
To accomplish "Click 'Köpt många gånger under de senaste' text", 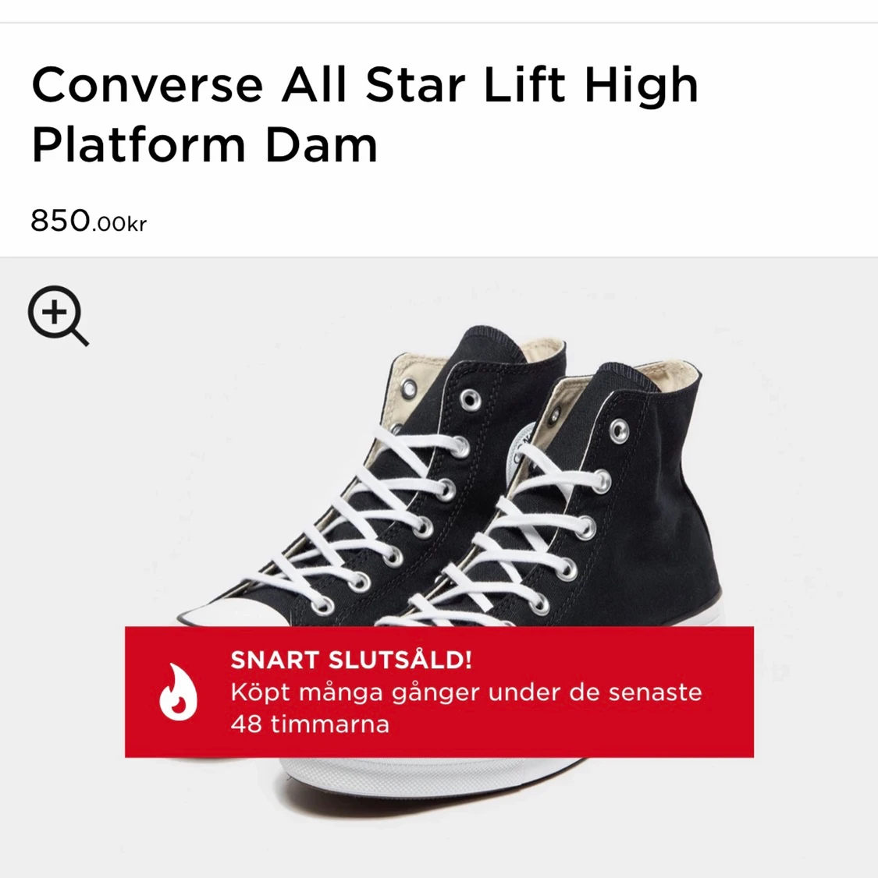I will [x=466, y=692].
